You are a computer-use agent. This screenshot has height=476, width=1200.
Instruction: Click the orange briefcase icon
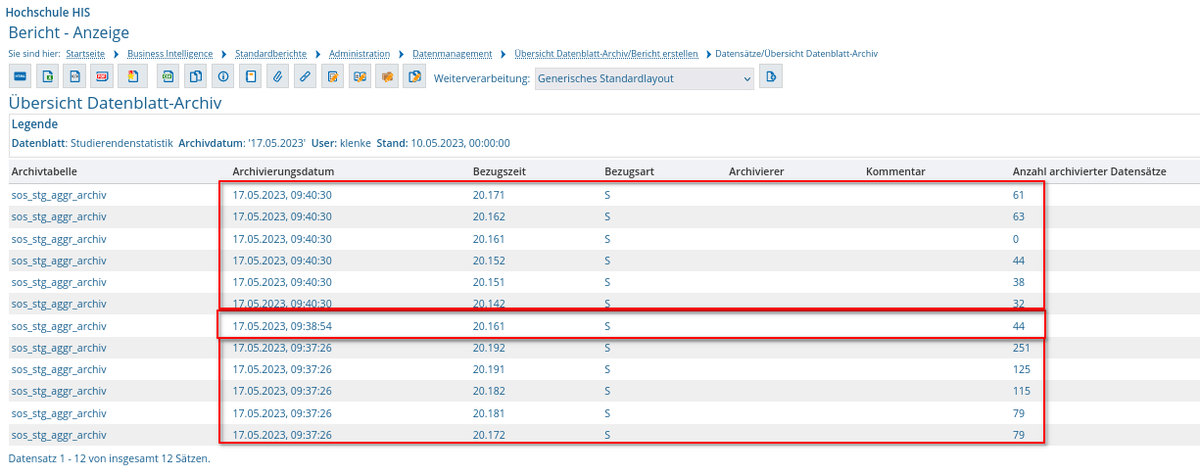point(388,77)
